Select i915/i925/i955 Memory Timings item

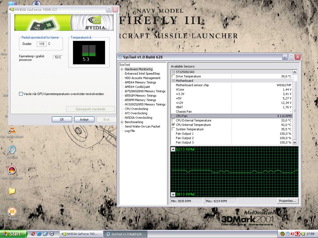point(145,104)
